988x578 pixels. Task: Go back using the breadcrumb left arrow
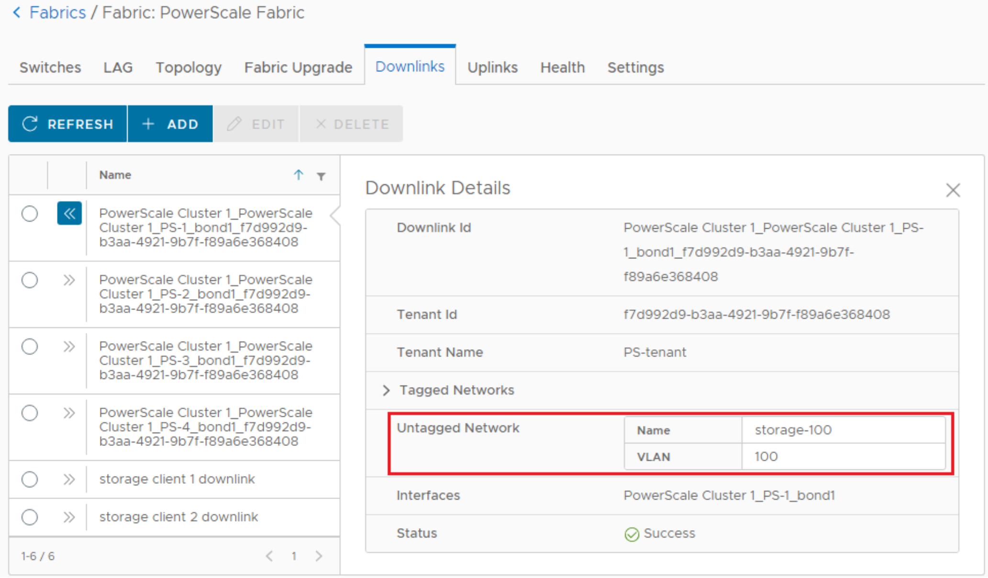17,12
